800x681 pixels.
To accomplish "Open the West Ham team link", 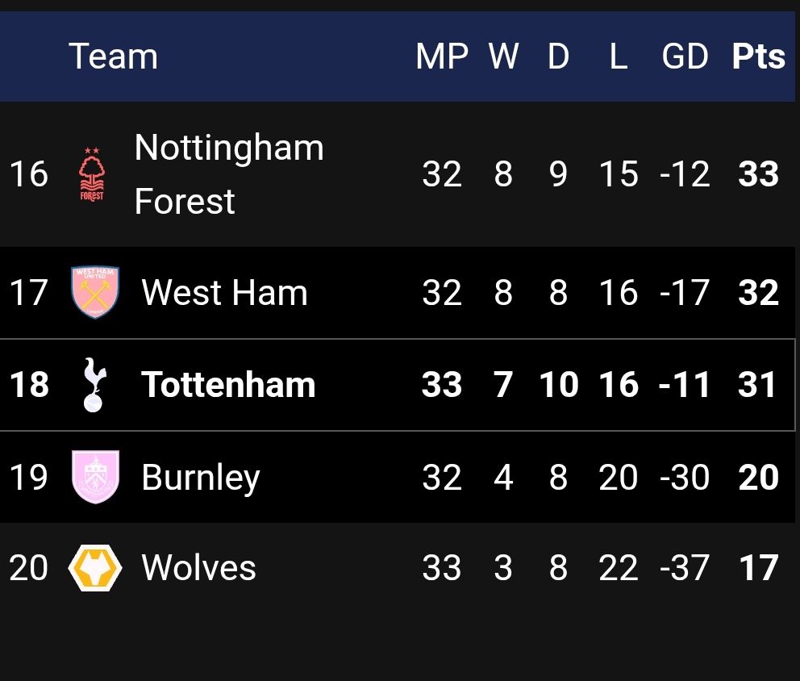I will [224, 292].
